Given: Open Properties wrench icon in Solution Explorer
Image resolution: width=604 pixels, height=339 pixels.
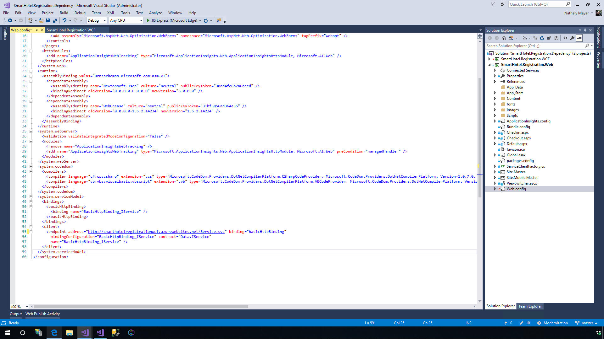Looking at the screenshot, I should (572, 38).
